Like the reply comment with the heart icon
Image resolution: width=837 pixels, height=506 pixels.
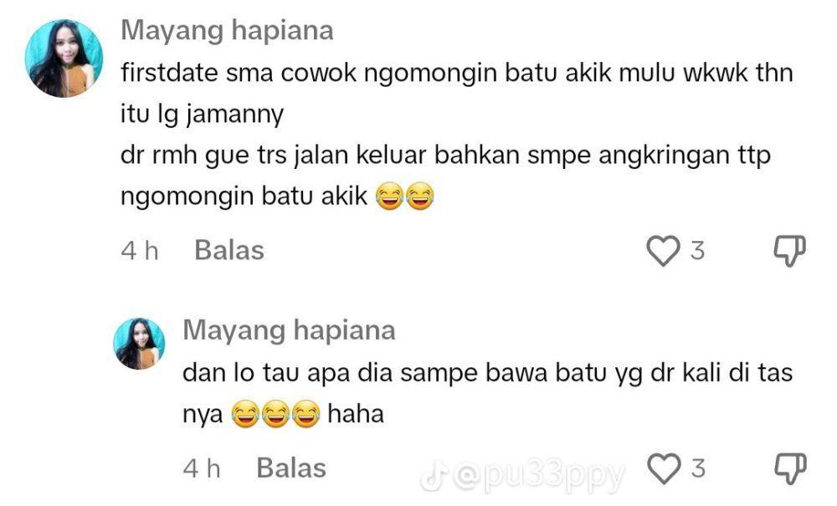click(x=664, y=468)
